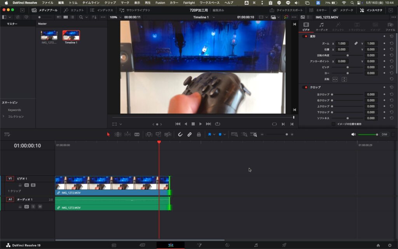Activate the Dynamic trim mode tool
Screen dimensions: 398x249
click(127, 134)
